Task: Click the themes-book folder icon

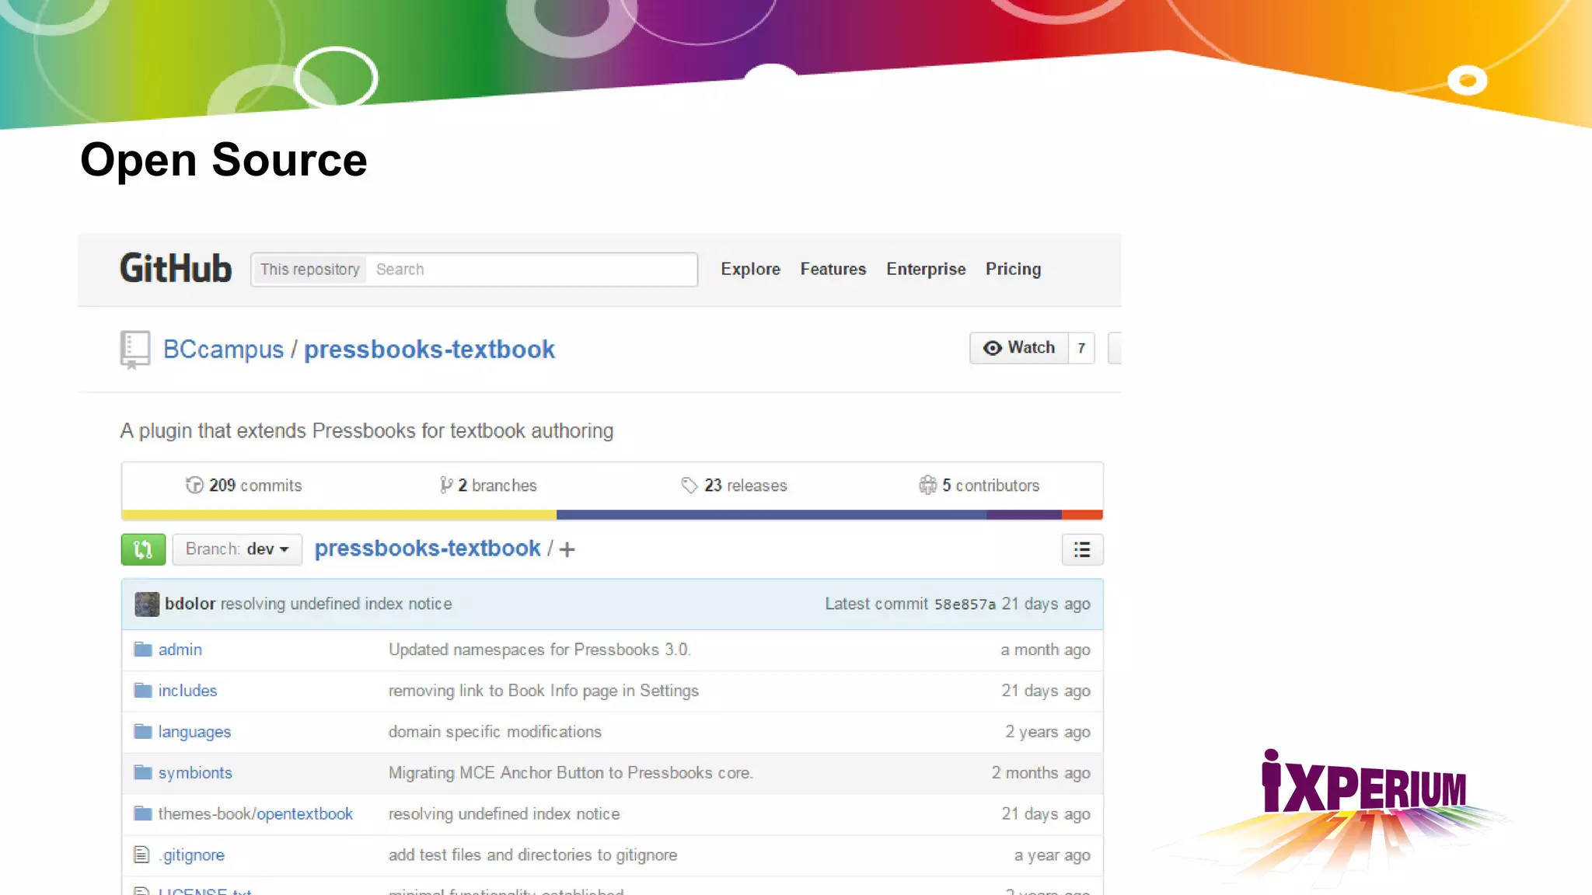Action: [143, 814]
